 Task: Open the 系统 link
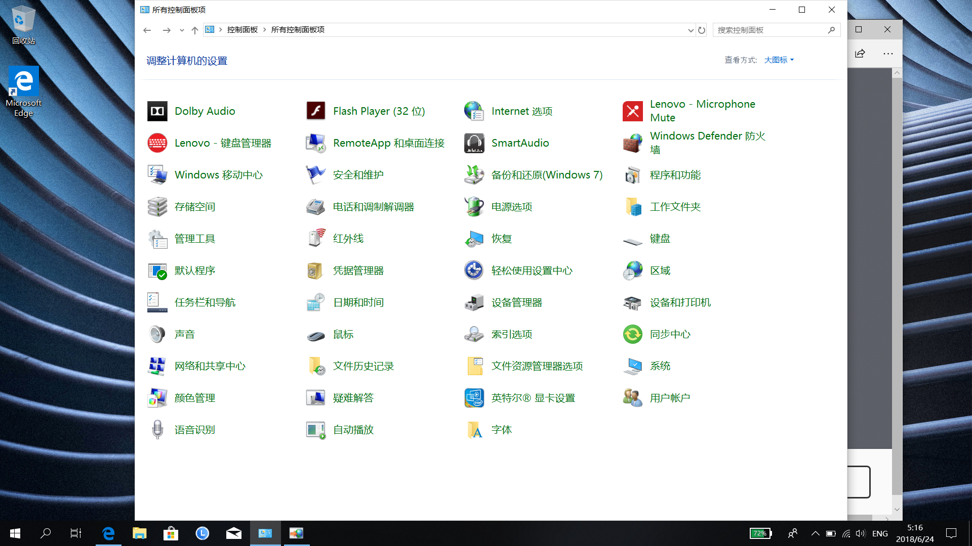[x=660, y=366]
